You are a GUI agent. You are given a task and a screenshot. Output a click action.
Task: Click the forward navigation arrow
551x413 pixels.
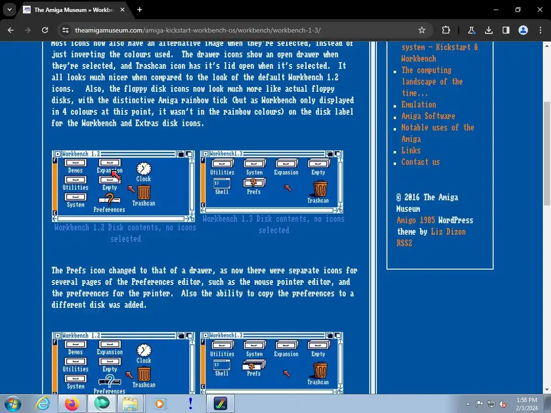28,30
